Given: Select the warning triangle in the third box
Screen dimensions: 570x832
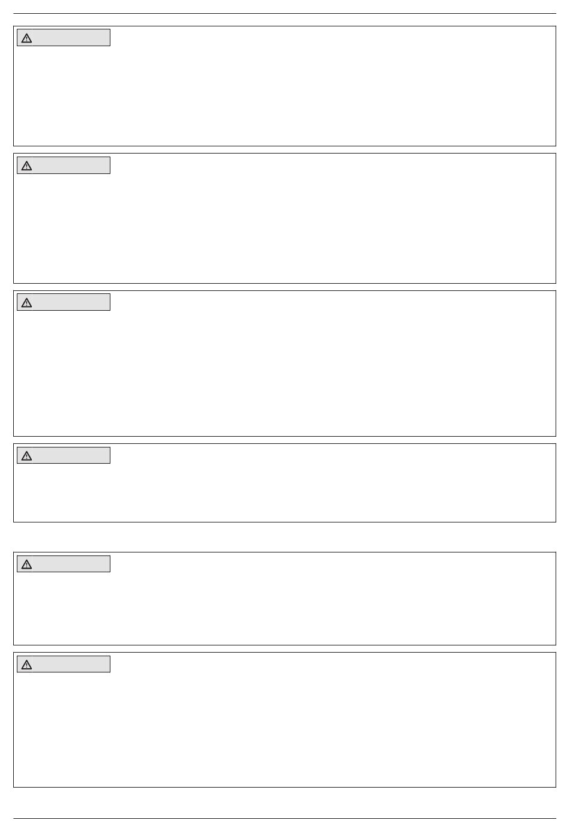Looking at the screenshot, I should 26,303.
